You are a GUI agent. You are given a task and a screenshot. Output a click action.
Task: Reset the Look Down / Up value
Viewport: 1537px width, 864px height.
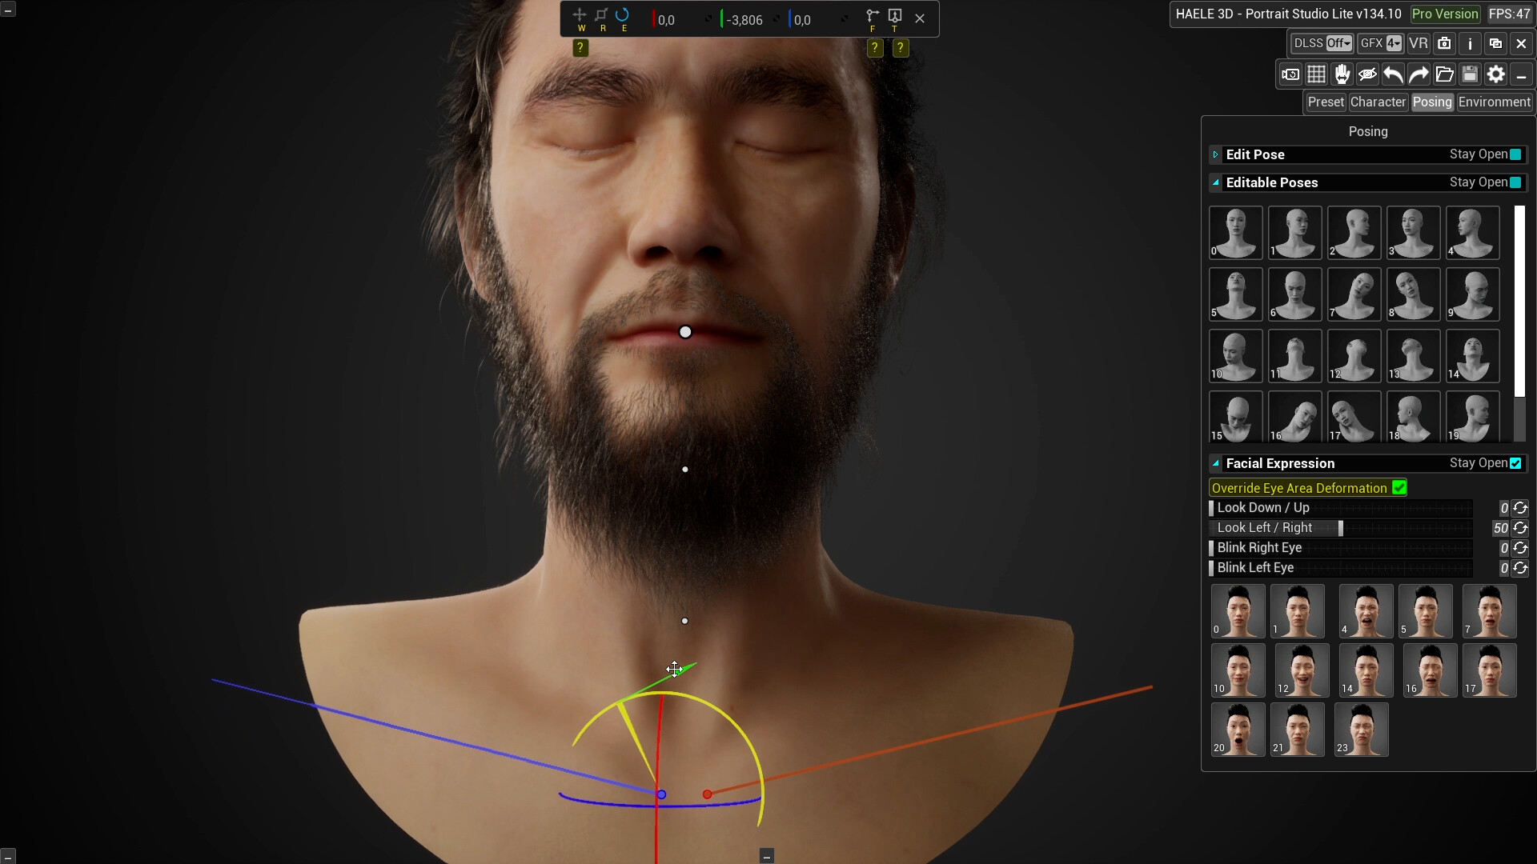click(x=1520, y=508)
